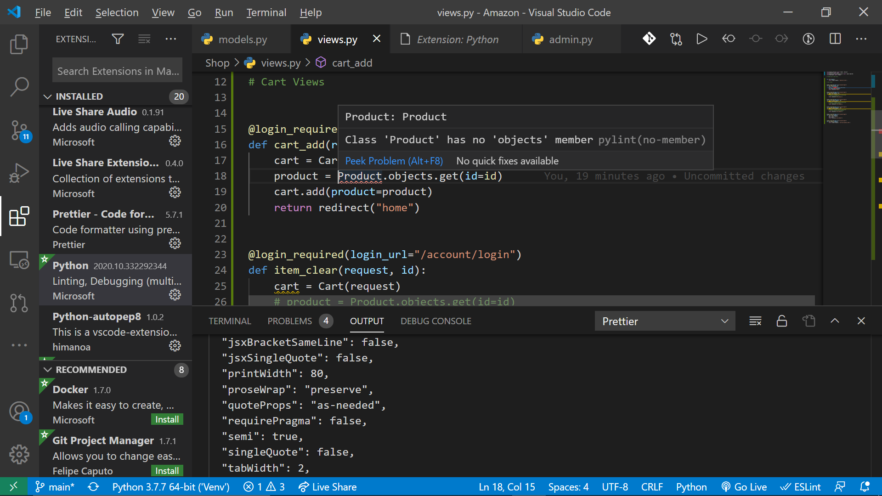Split the editor to the right

(x=835, y=39)
